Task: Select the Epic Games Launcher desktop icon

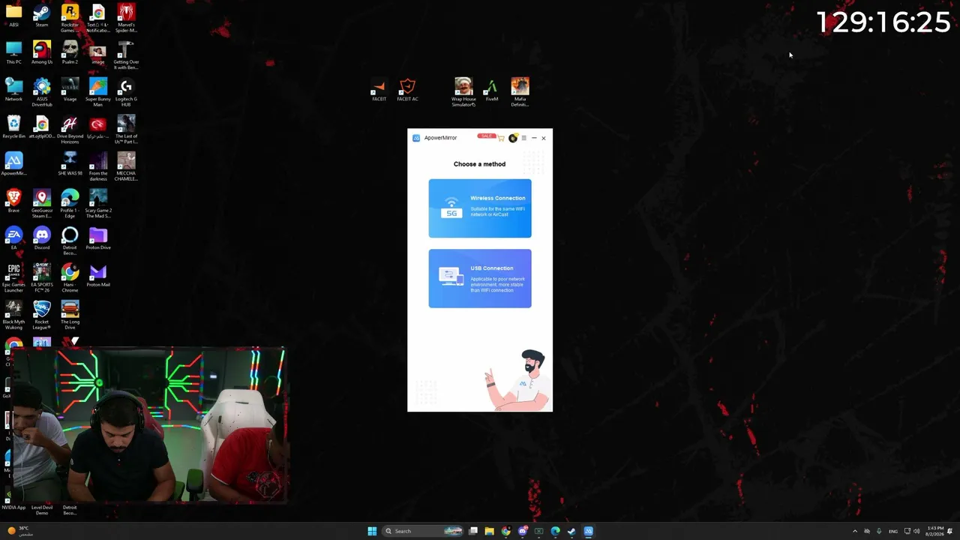Action: (13, 278)
